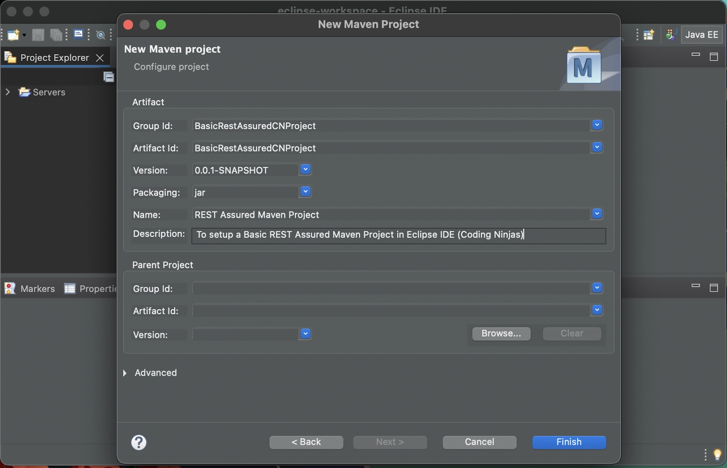Click the Project Explorer view icon
Image resolution: width=727 pixels, height=468 pixels.
point(10,57)
